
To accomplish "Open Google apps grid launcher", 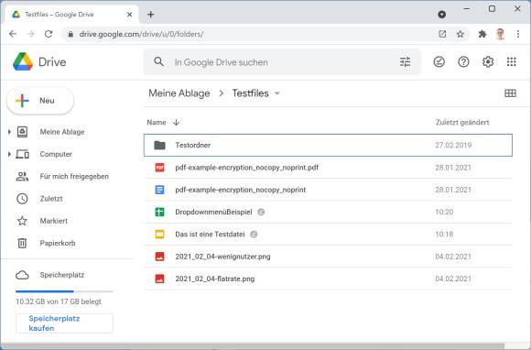I will (x=512, y=62).
